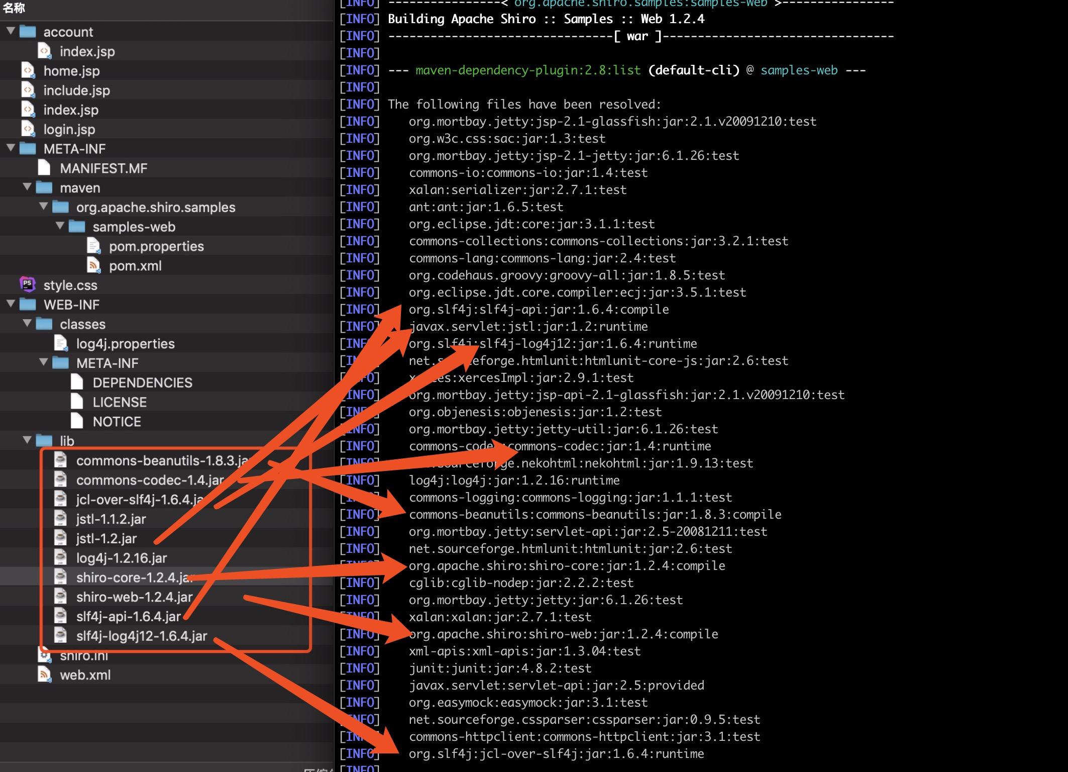Click index.jsp file icon under account
The width and height of the screenshot is (1068, 772).
(44, 51)
